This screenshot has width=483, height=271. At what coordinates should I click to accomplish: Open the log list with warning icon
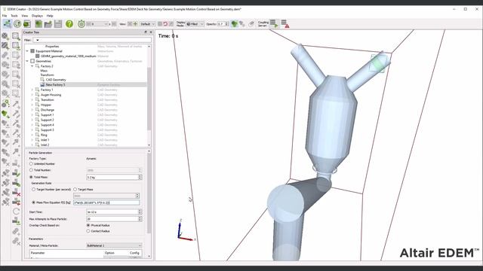click(x=285, y=23)
